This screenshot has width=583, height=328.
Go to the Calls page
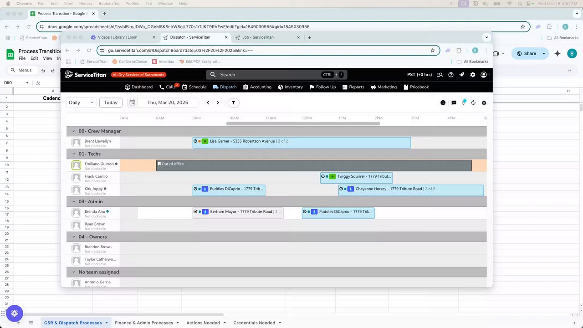168,87
